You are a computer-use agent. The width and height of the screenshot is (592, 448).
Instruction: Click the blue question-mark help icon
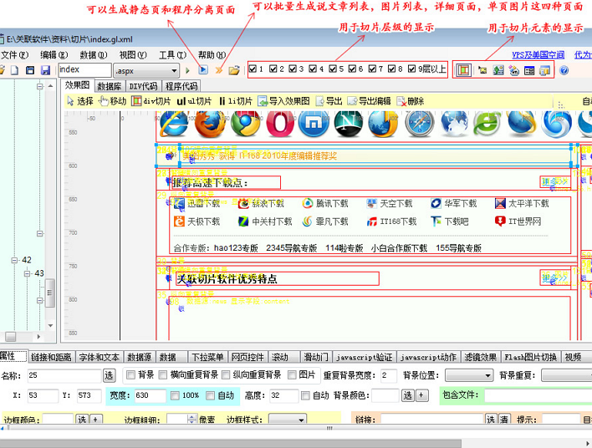click(x=564, y=70)
